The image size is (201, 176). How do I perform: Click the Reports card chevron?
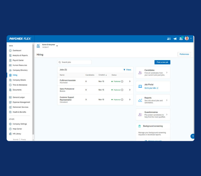click(x=167, y=100)
